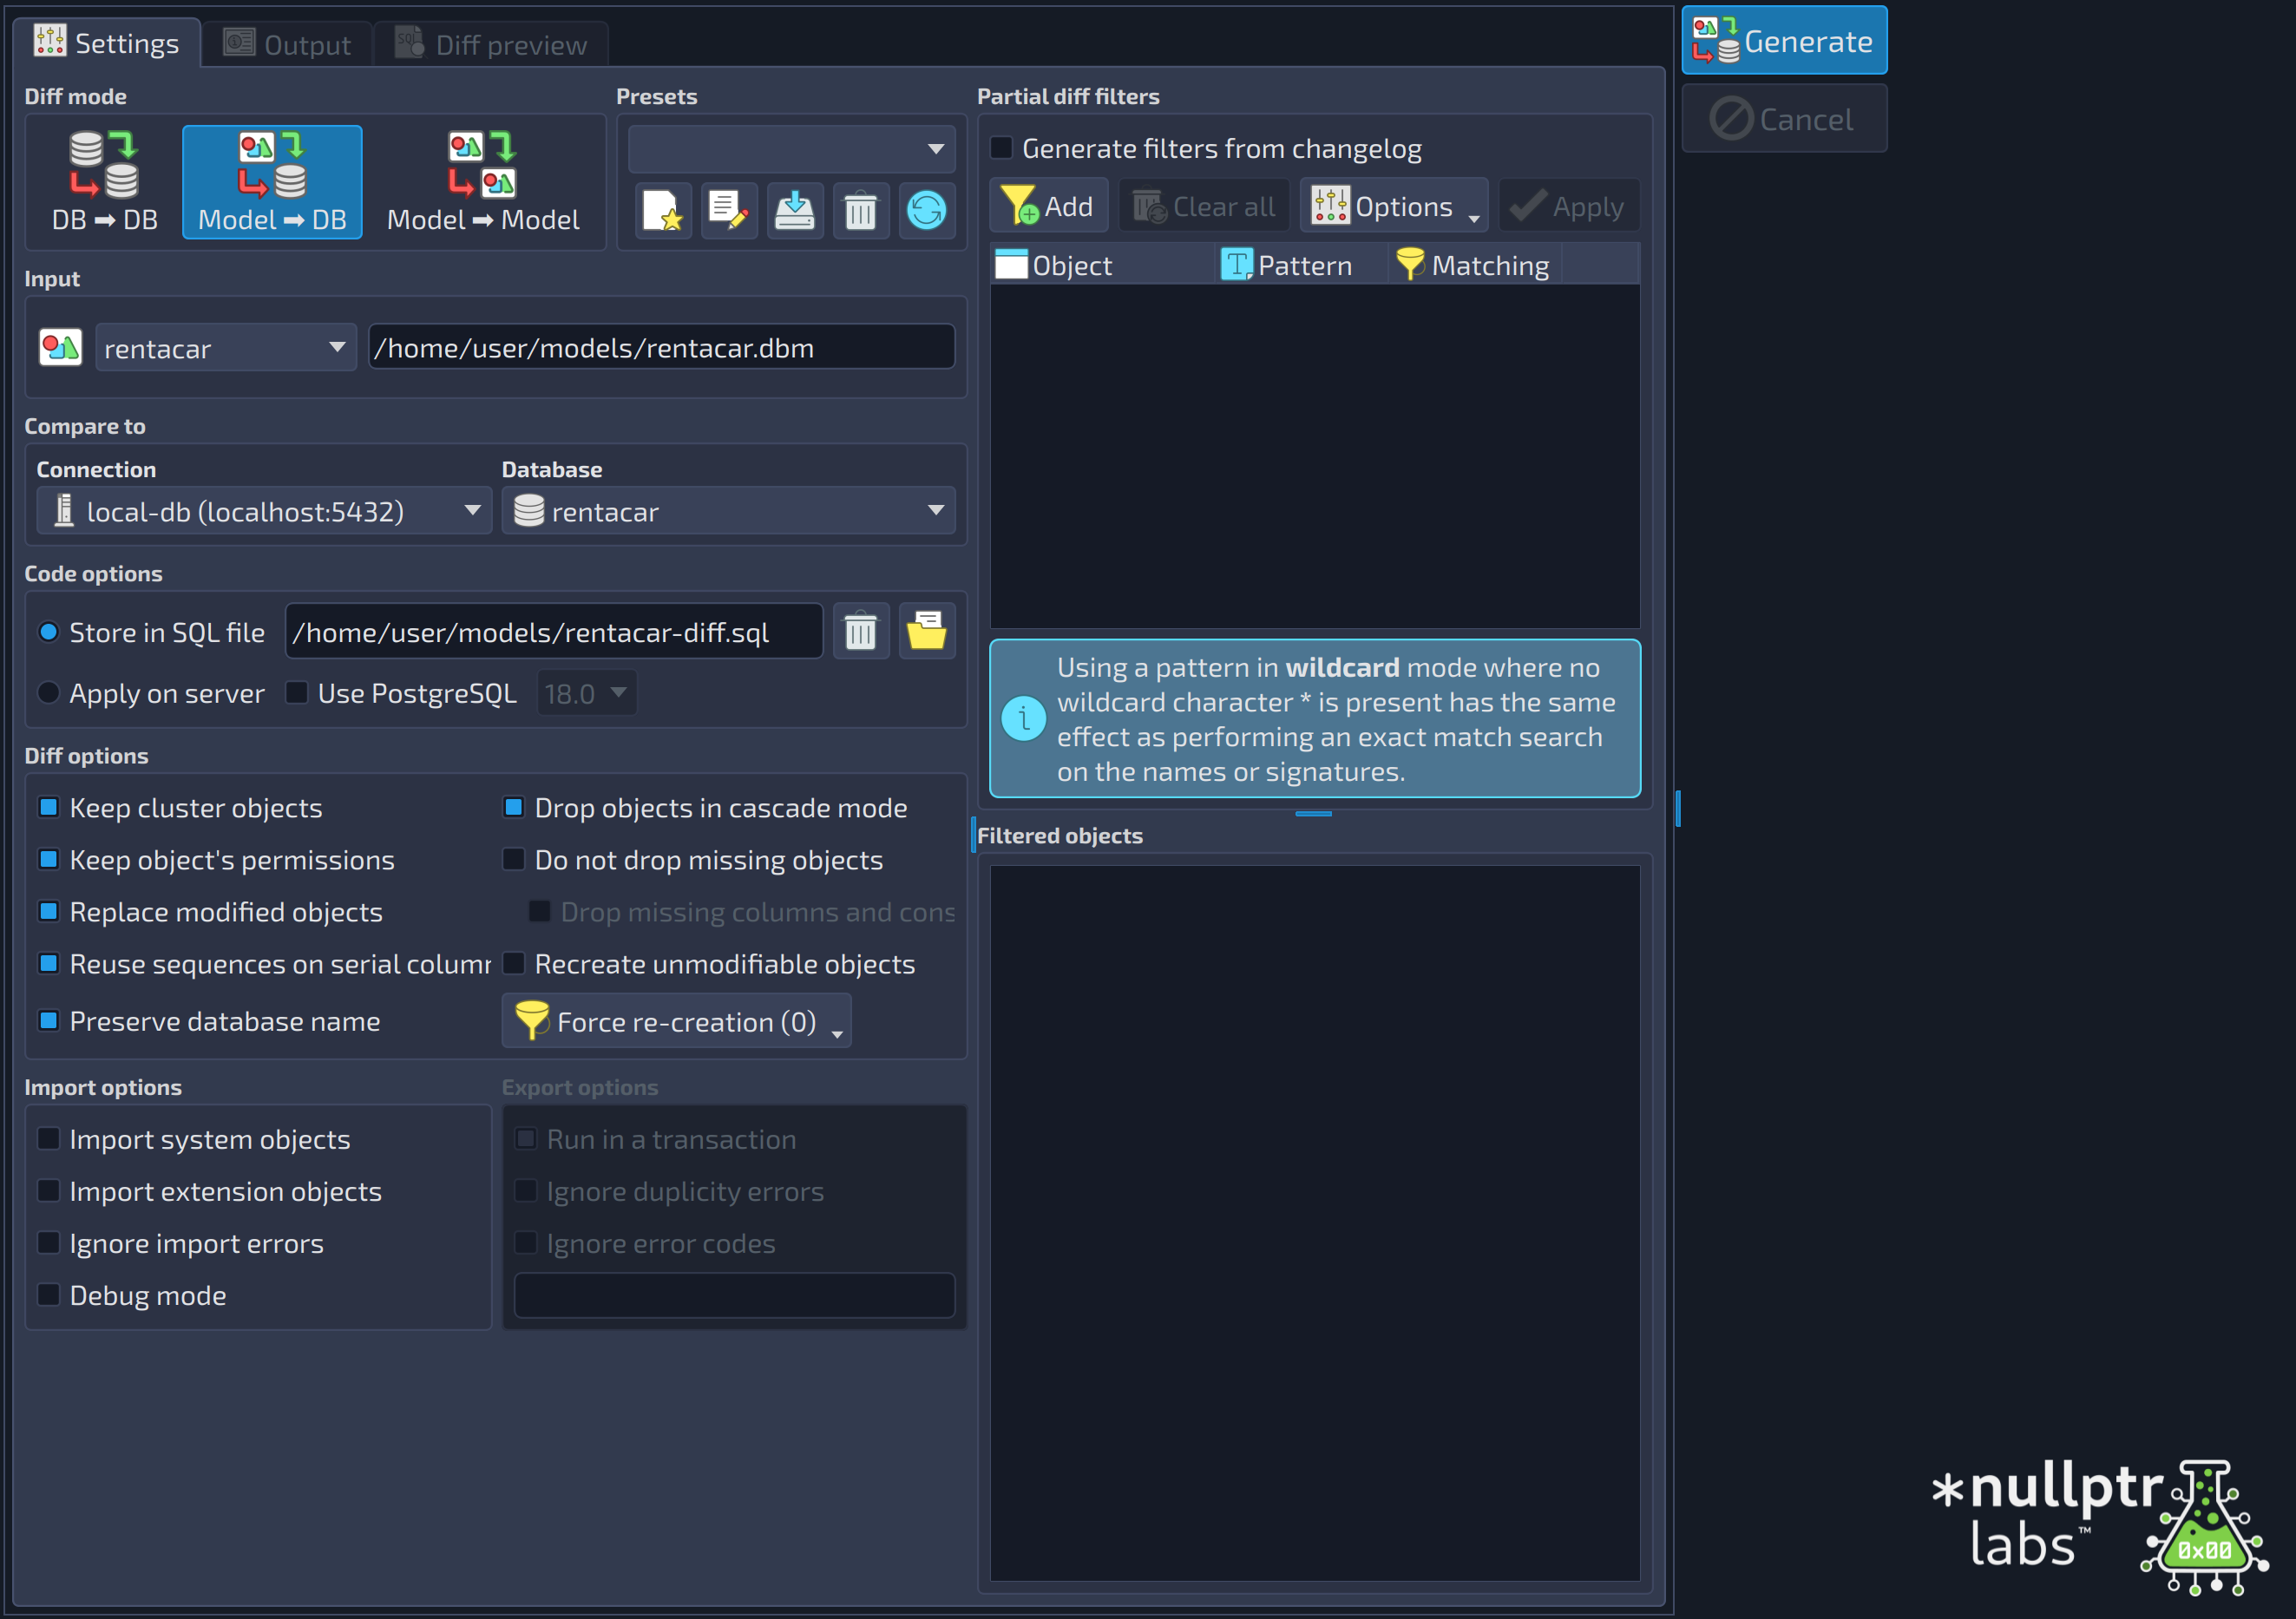2296x1619 pixels.
Task: Click the edit preset pencil icon
Action: 729,211
